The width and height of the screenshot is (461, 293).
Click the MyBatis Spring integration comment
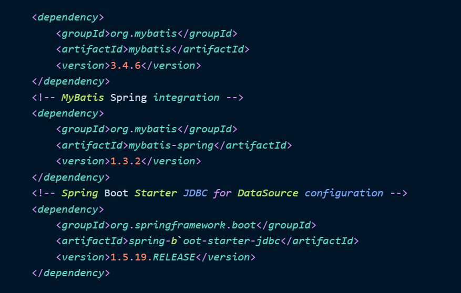138,98
